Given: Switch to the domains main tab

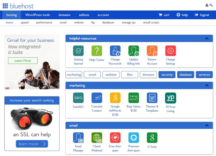Looking at the screenshot, I should pyautogui.click(x=64, y=15).
